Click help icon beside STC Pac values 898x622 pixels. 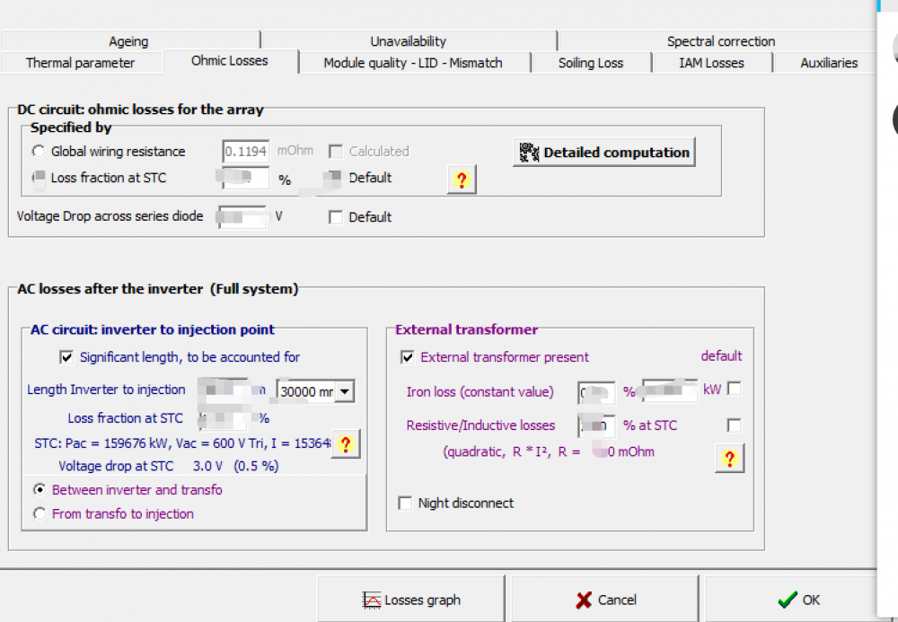[346, 443]
